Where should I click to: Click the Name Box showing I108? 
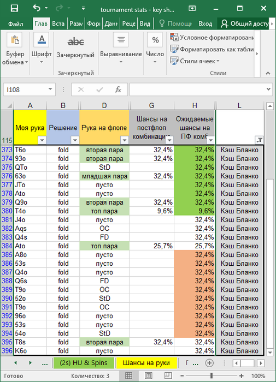coord(25,89)
